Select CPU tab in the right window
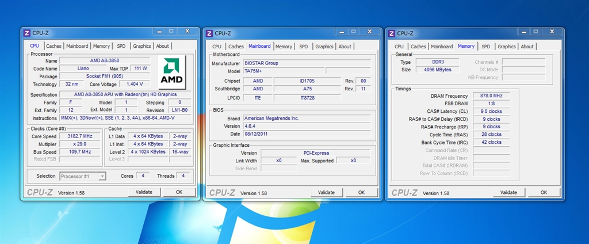 pos(399,47)
